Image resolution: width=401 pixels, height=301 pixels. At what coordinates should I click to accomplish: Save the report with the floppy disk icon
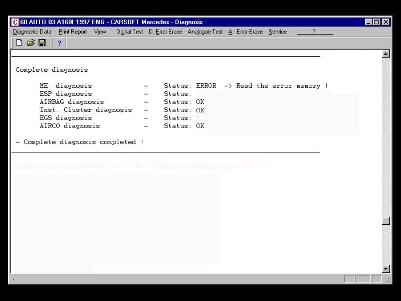click(x=42, y=43)
